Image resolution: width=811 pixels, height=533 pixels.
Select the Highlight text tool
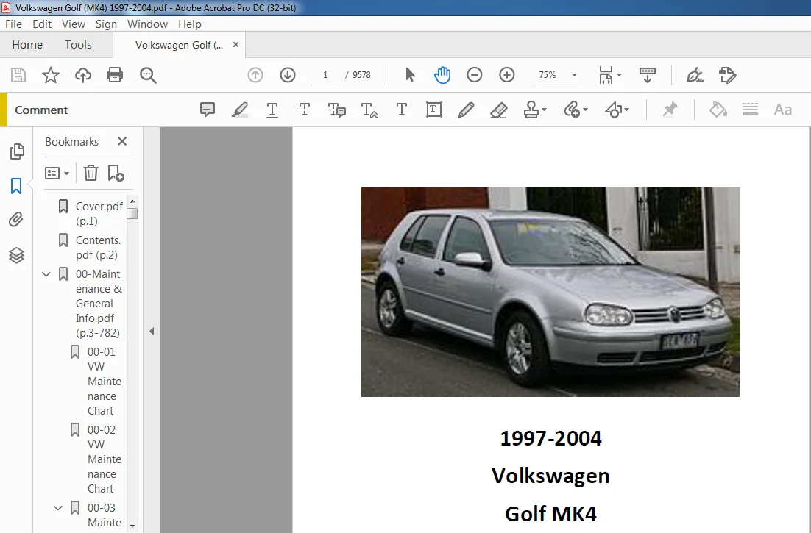(239, 110)
